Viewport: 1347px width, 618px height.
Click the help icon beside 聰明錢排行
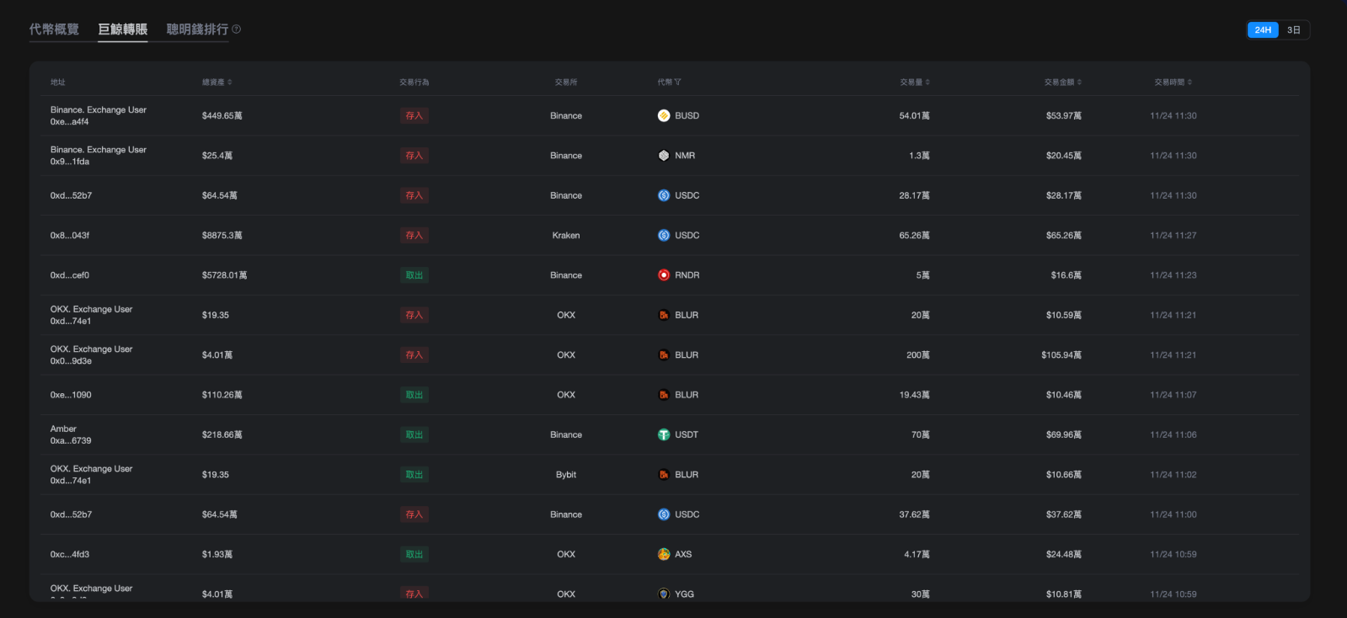click(237, 29)
